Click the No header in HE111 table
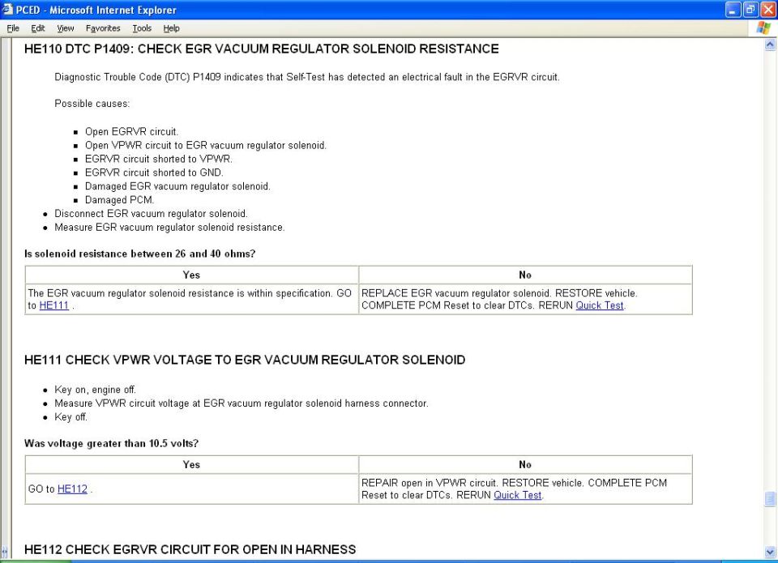 point(525,464)
